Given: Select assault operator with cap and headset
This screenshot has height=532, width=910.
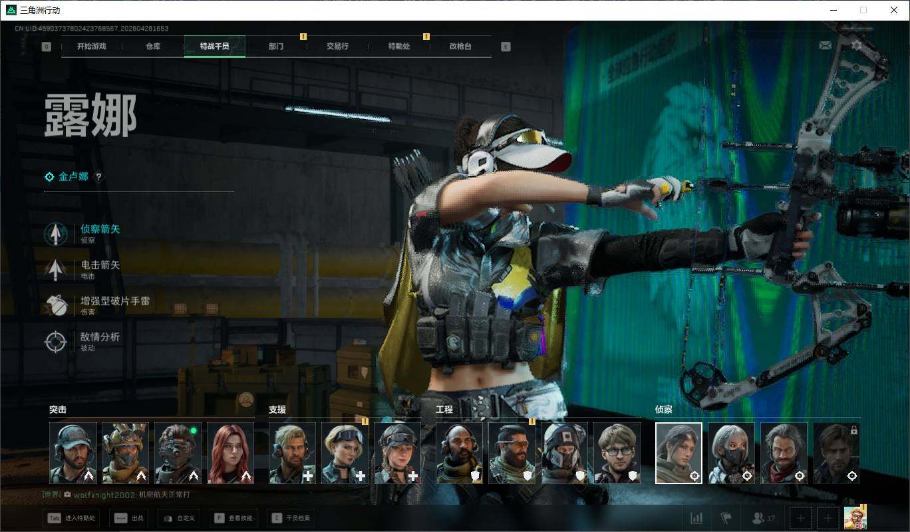Looking at the screenshot, I should click(73, 453).
